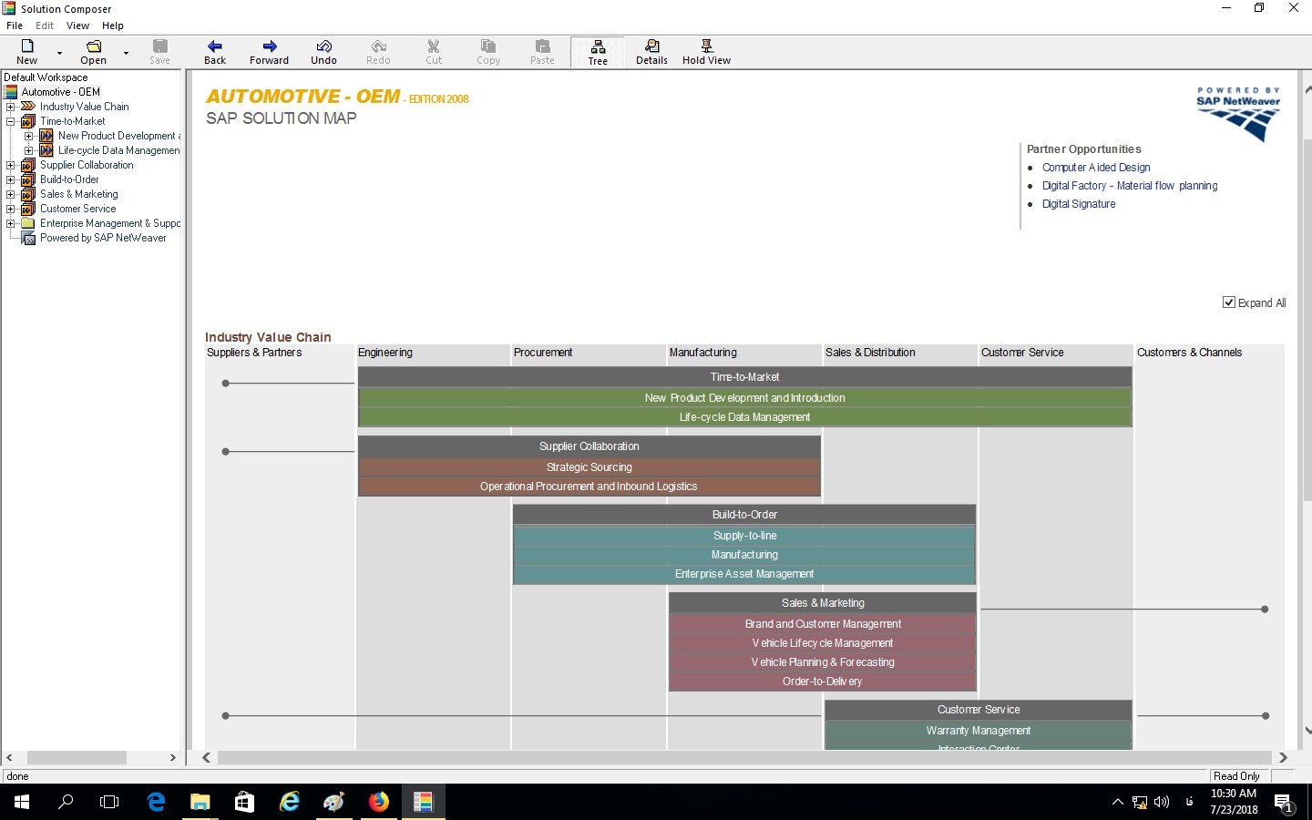Screen dimensions: 1312x820
Task: Expand the Sales & Marketing tree node
Action: point(11,194)
